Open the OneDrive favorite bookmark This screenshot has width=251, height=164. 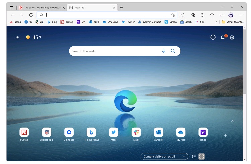click(111, 22)
